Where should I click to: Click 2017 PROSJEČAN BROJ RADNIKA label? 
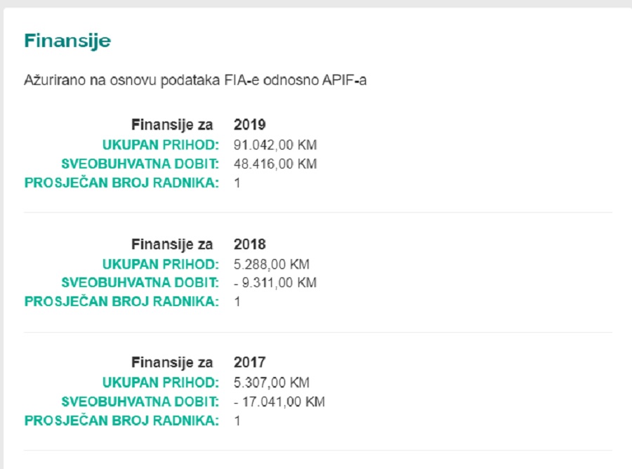click(x=121, y=421)
